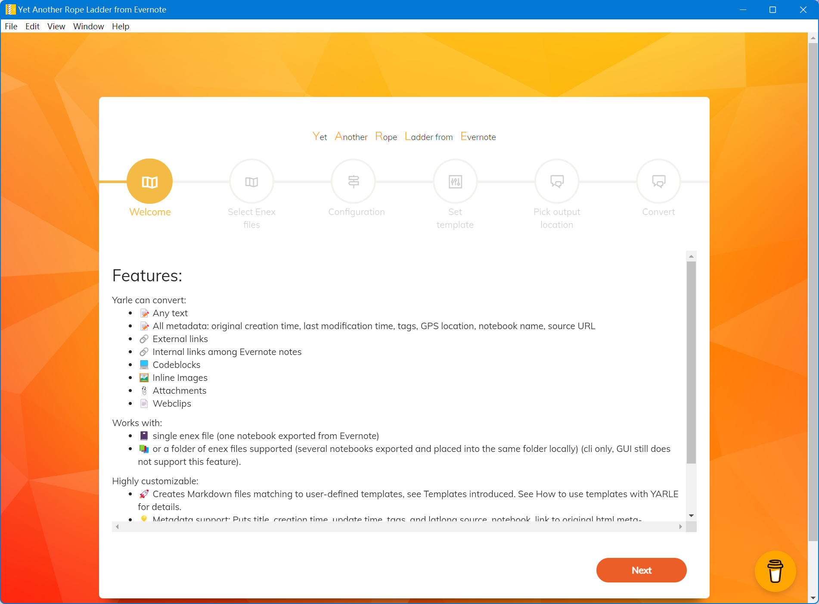This screenshot has height=604, width=819.
Task: Click the Pick output location label
Action: pos(557,218)
